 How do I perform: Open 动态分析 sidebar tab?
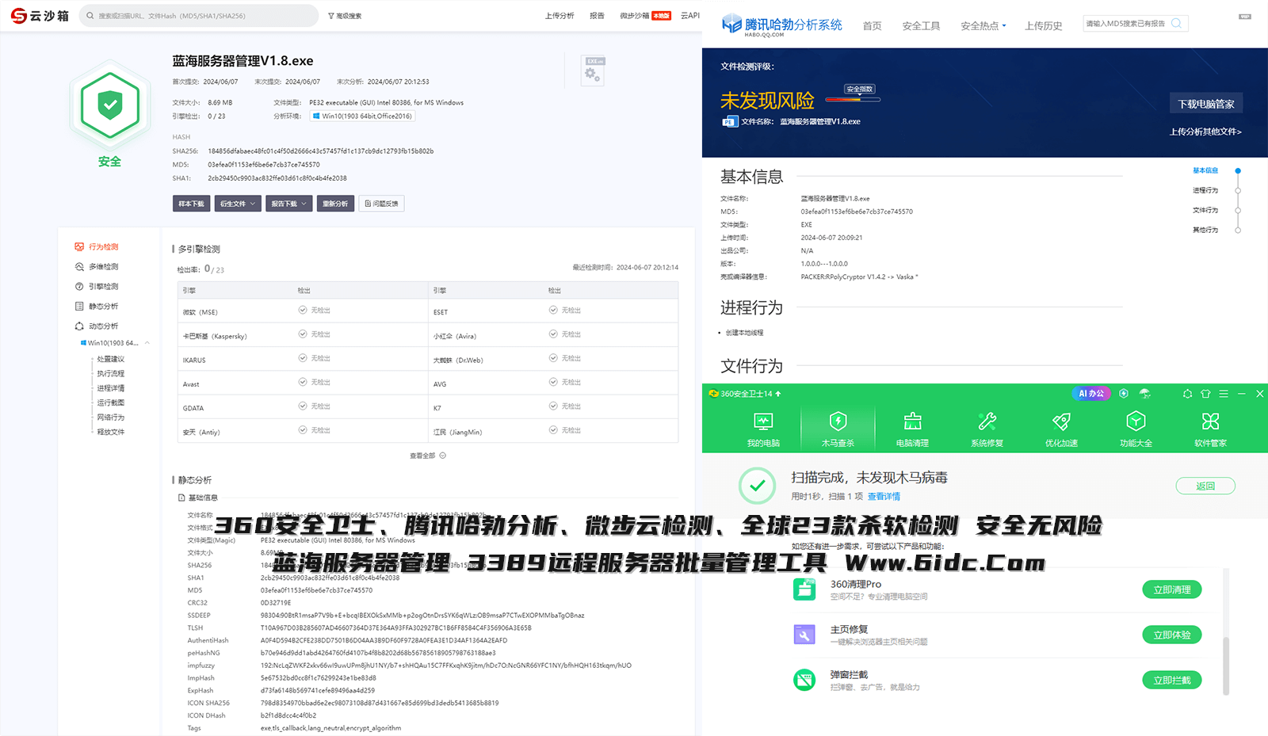point(97,326)
